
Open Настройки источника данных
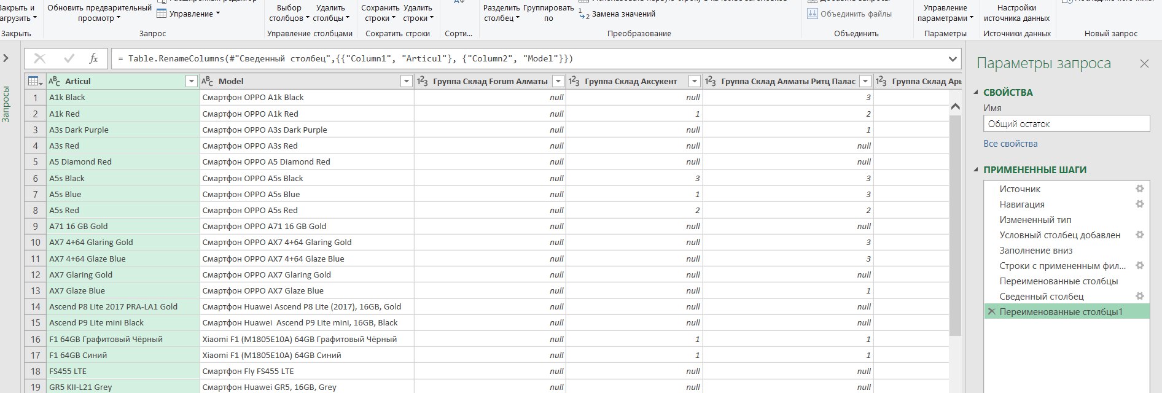coord(1016,13)
